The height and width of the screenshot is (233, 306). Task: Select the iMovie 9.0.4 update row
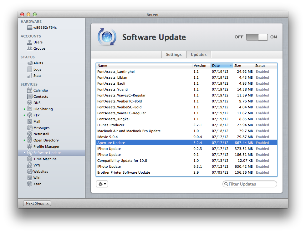(186, 137)
